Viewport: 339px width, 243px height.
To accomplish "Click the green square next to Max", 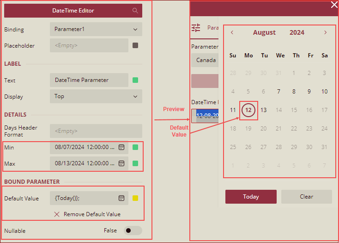I will tap(135, 163).
